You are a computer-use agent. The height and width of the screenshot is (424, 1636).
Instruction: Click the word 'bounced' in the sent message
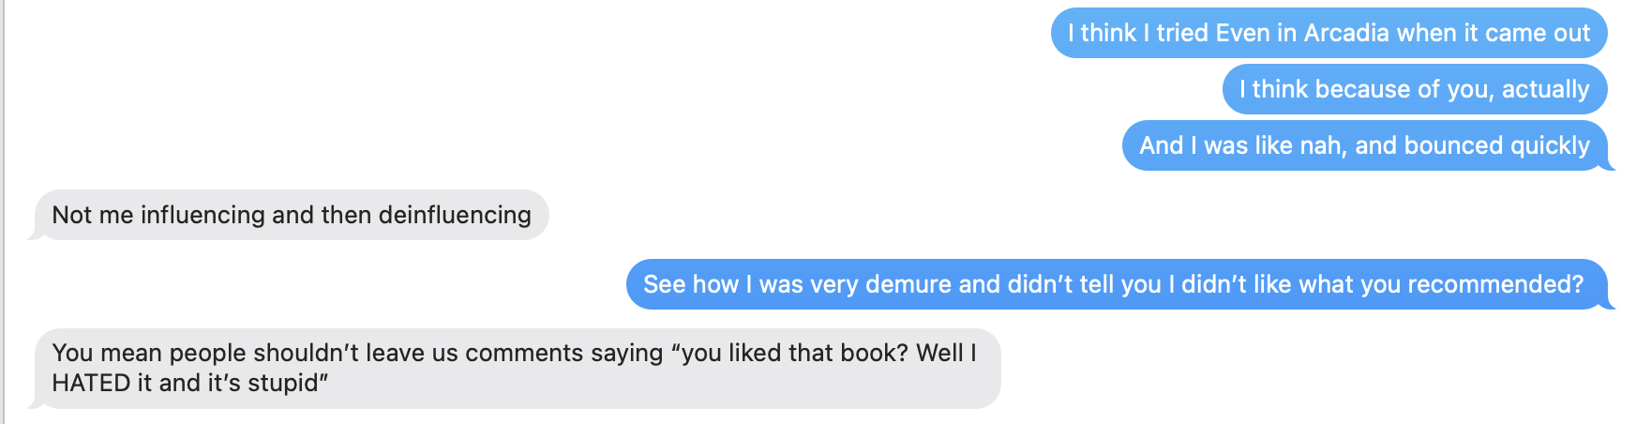tap(1453, 145)
